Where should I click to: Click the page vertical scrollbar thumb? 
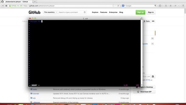(185, 11)
